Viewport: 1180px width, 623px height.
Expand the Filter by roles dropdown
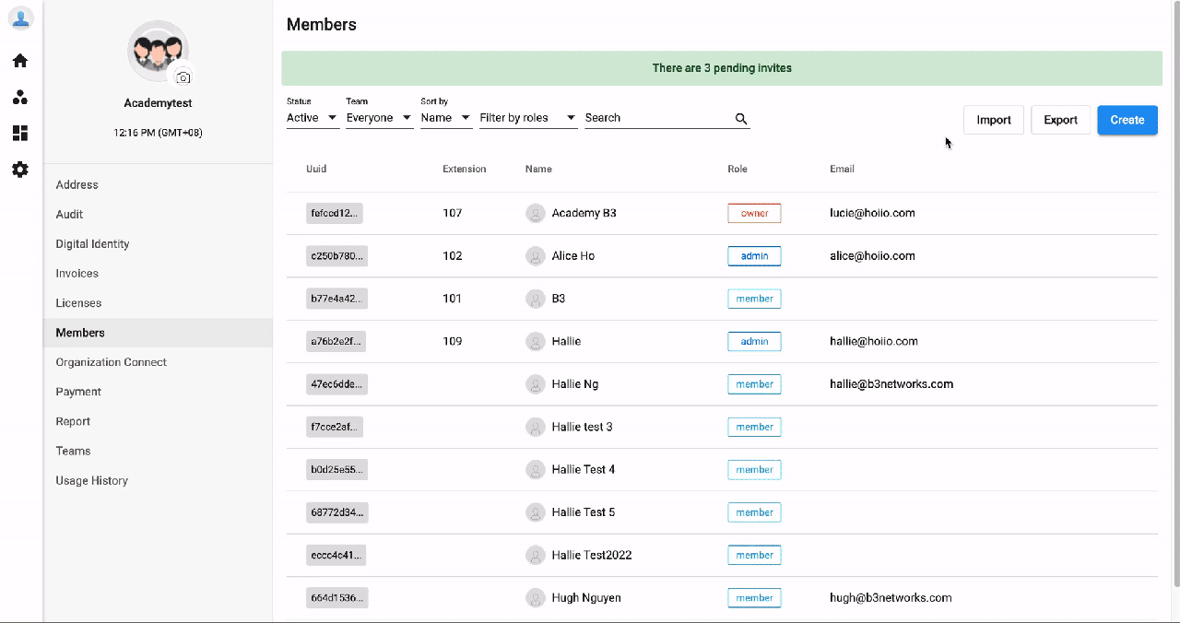click(x=528, y=118)
